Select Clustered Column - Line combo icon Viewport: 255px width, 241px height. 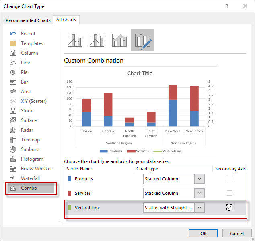coord(75,40)
